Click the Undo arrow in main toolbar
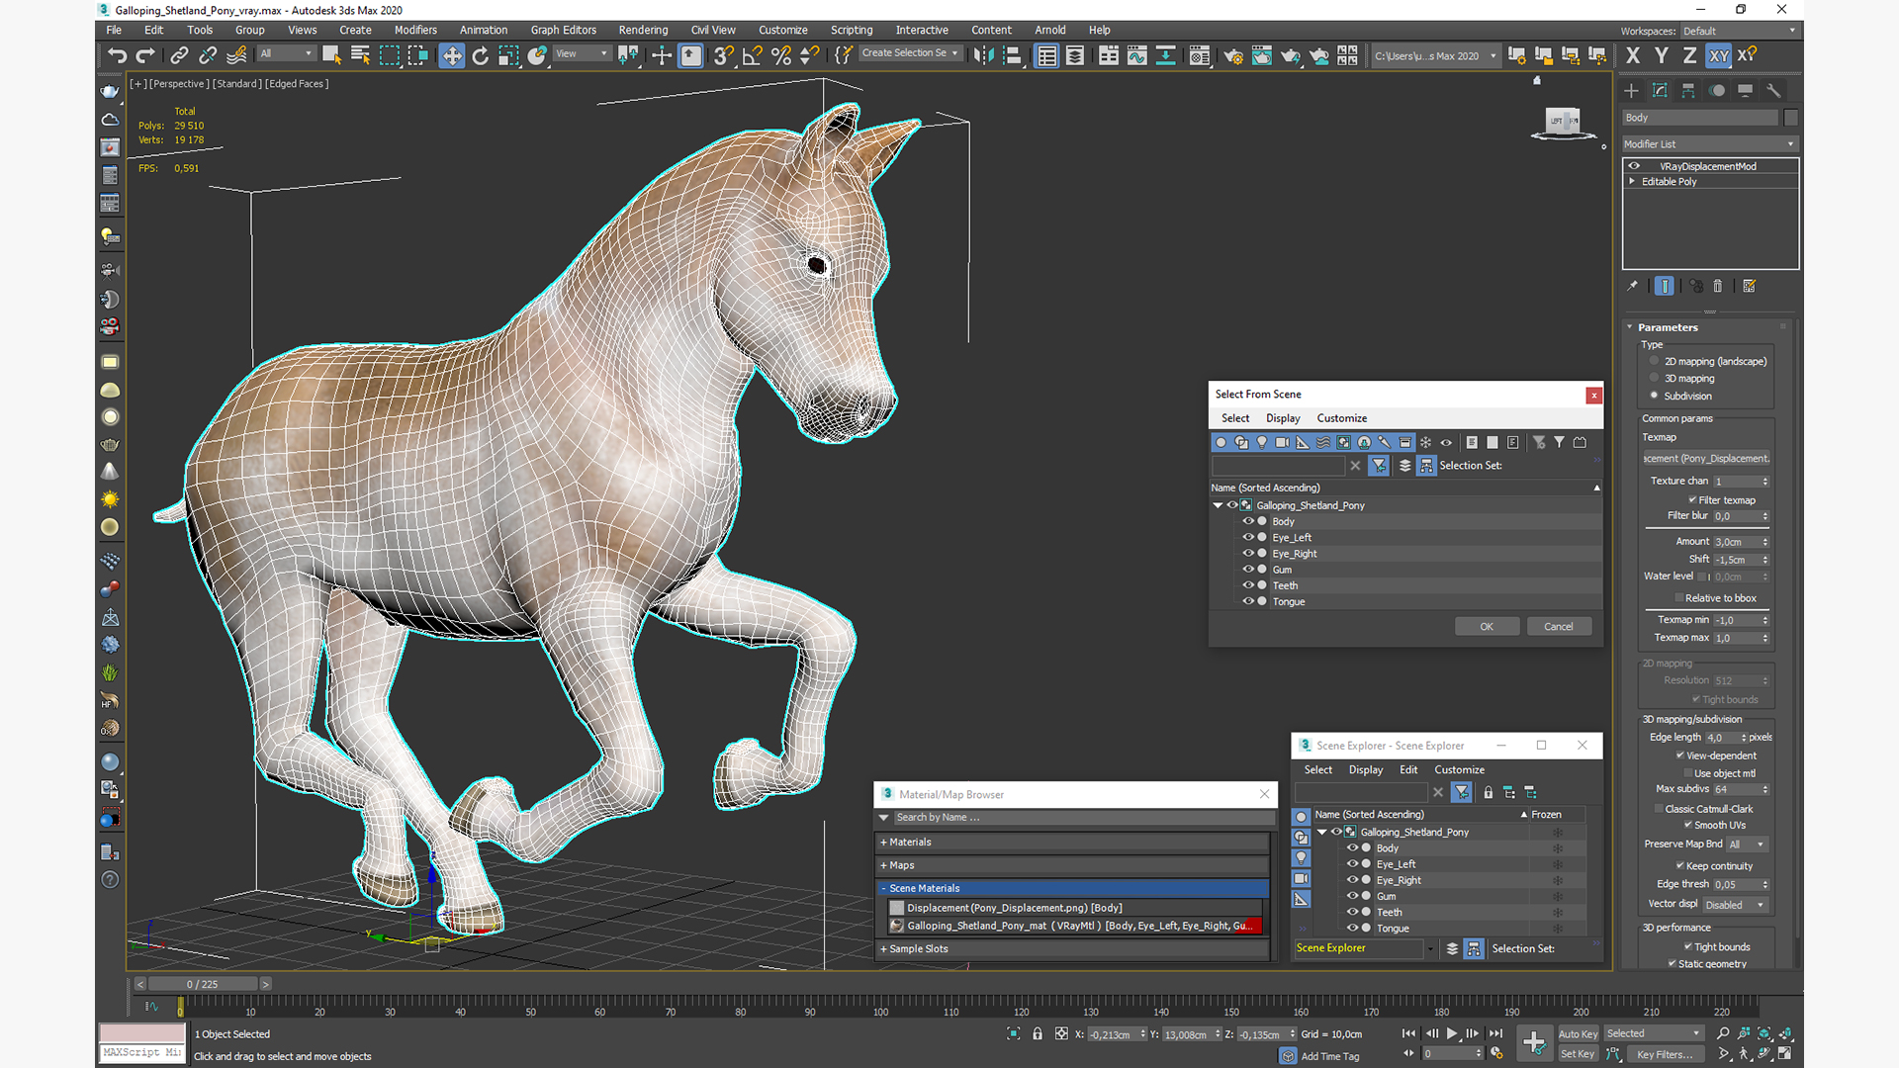This screenshot has height=1068, width=1899. [118, 55]
